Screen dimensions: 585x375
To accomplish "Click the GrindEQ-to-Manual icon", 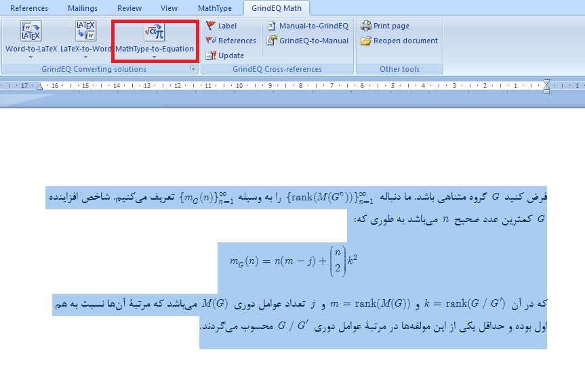I will coord(272,40).
